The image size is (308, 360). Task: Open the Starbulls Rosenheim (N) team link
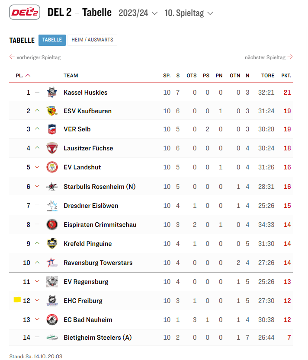pos(99,187)
